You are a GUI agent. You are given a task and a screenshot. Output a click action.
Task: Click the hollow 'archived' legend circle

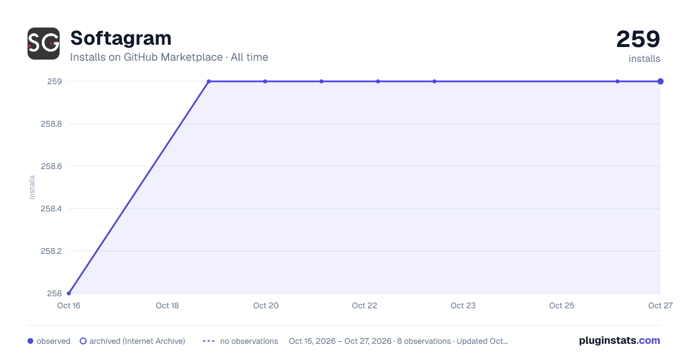tap(83, 341)
